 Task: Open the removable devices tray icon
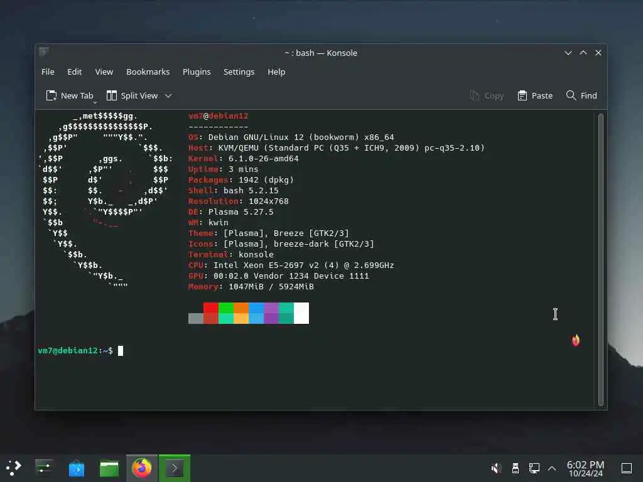(x=516, y=468)
